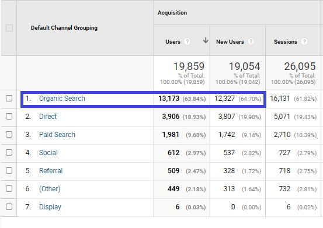The width and height of the screenshot is (323, 228).
Task: Select the Social row checkbox
Action: pyautogui.click(x=9, y=153)
